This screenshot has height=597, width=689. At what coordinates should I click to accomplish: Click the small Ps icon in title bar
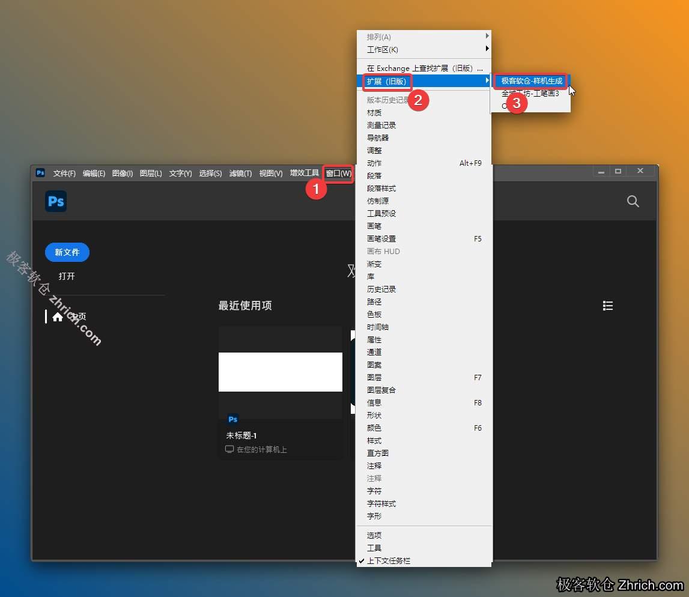[x=40, y=173]
